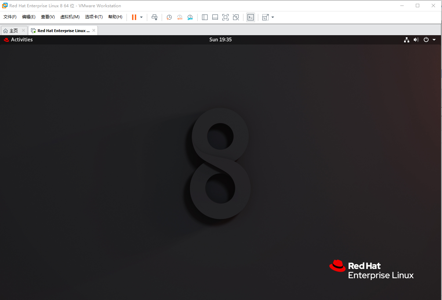
Task: Maximize the VMware Workstation window
Action: [x=418, y=6]
